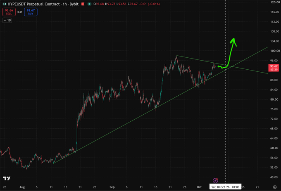
Task: Click the 72.00 price axis label
Action: (x=274, y=119)
